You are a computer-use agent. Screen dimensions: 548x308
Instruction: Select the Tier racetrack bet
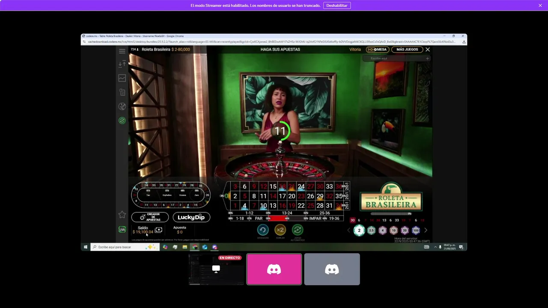(148, 195)
